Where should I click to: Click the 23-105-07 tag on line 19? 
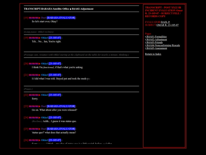tap(55, 38)
